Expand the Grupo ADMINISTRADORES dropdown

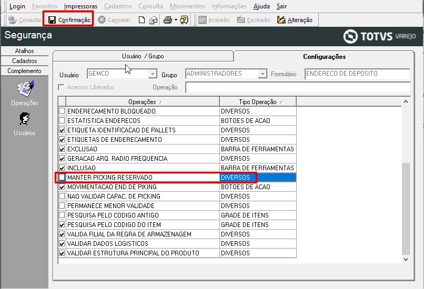(263, 74)
